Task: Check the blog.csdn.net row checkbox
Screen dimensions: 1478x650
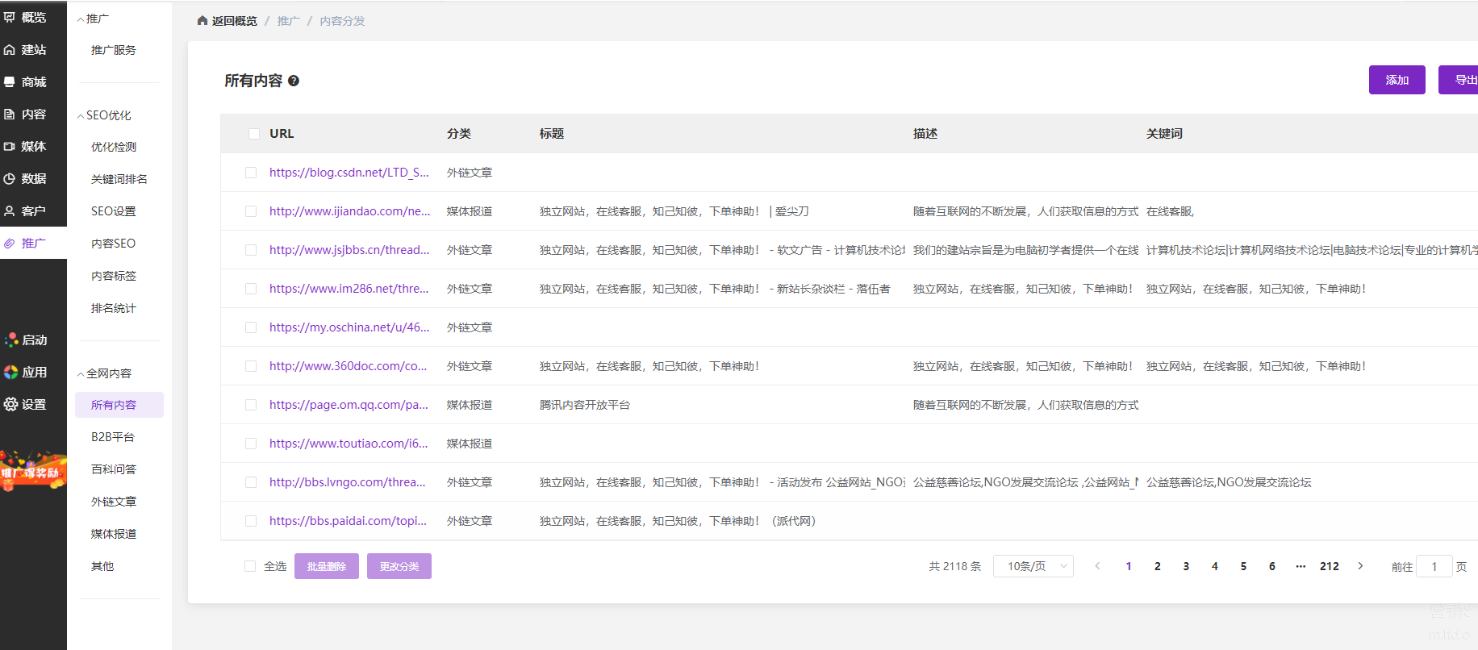Action: coord(251,173)
